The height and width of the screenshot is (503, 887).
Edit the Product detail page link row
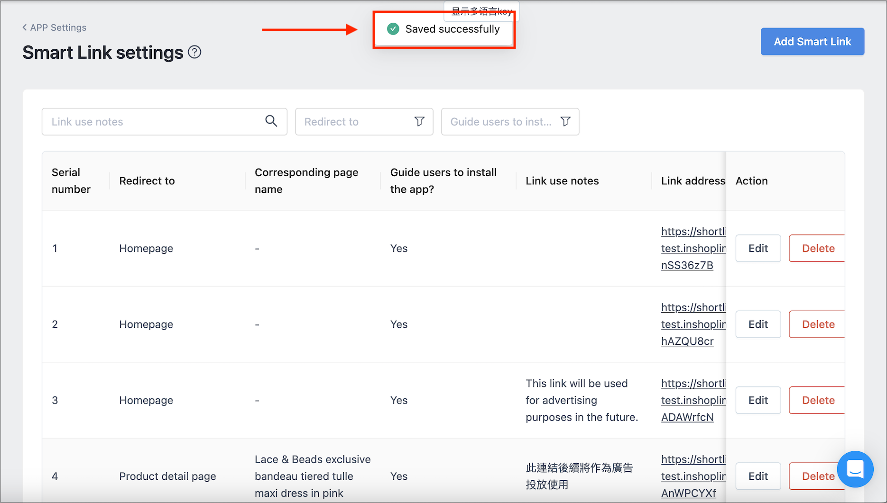click(x=758, y=476)
